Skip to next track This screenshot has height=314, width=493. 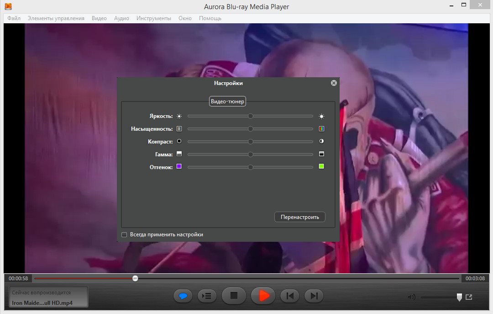[x=314, y=296]
